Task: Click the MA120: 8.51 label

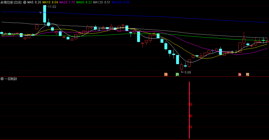Action: pos(102,2)
